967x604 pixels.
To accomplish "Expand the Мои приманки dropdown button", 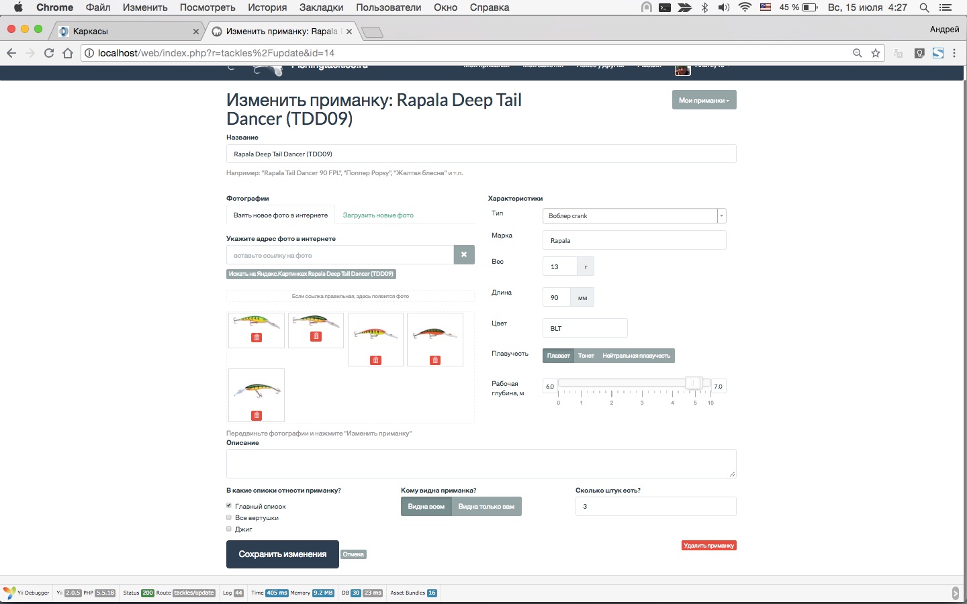I will tap(704, 100).
